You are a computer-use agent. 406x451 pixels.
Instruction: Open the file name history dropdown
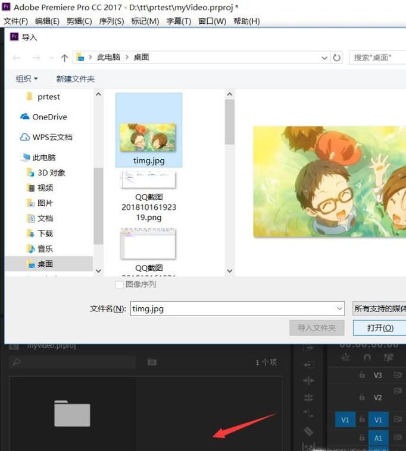(339, 308)
